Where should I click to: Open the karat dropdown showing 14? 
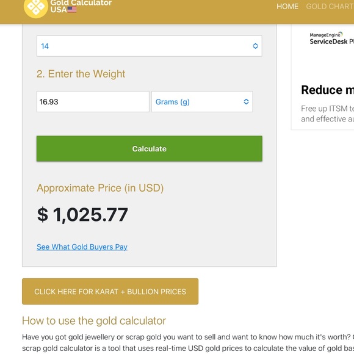pos(150,46)
